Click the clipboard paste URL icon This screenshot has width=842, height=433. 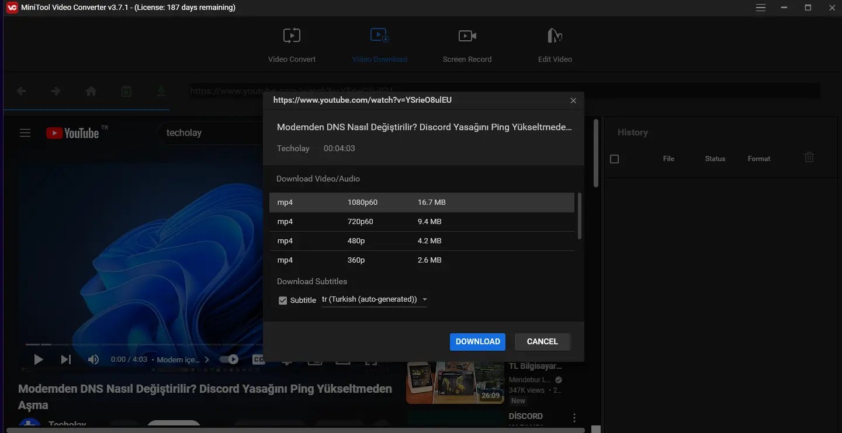click(x=126, y=91)
